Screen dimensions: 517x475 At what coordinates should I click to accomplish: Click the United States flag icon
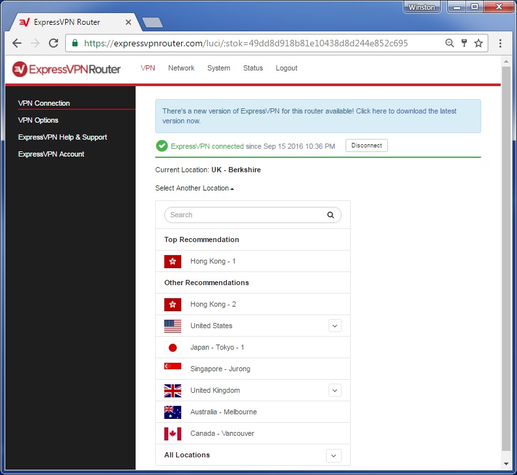pyautogui.click(x=173, y=326)
